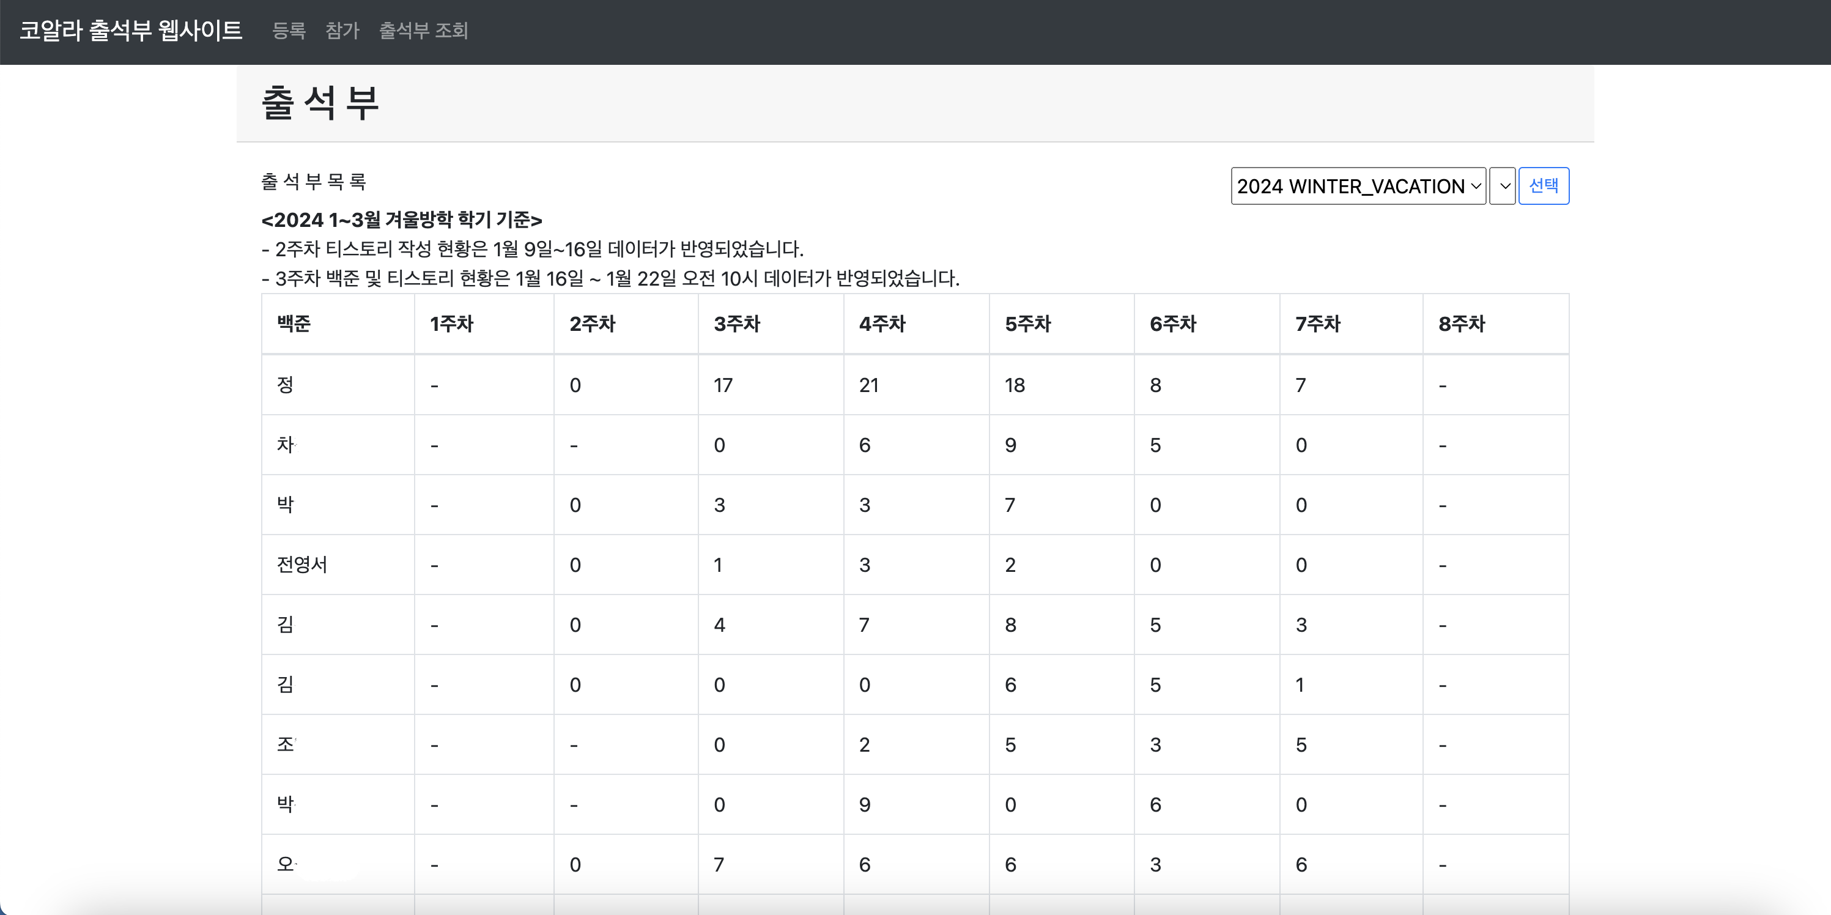Click the <2024 1~3월 겨울방학 학기 기준> heading
Screen dimensions: 1831x915
(x=402, y=220)
